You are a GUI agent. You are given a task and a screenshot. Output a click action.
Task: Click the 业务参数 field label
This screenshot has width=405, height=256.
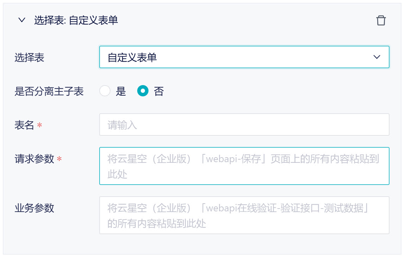pyautogui.click(x=34, y=208)
